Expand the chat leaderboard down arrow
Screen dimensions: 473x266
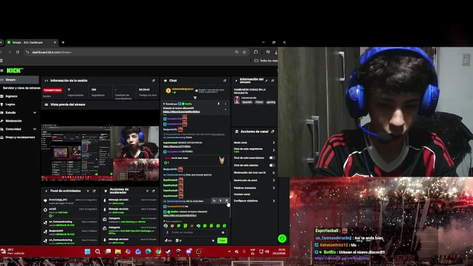coord(195,98)
